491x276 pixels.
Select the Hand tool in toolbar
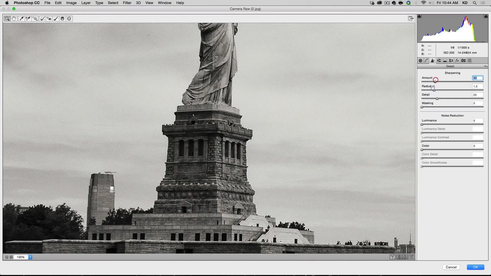tap(14, 19)
